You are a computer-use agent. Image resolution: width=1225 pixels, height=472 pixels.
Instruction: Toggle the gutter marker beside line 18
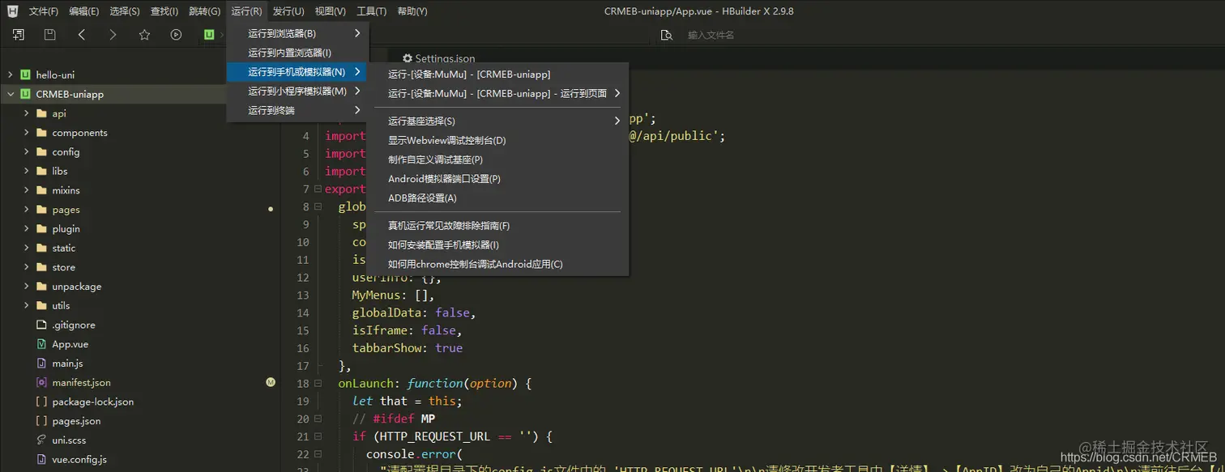point(270,382)
